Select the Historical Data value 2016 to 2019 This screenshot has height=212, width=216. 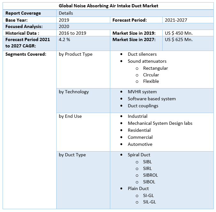coord(72,33)
